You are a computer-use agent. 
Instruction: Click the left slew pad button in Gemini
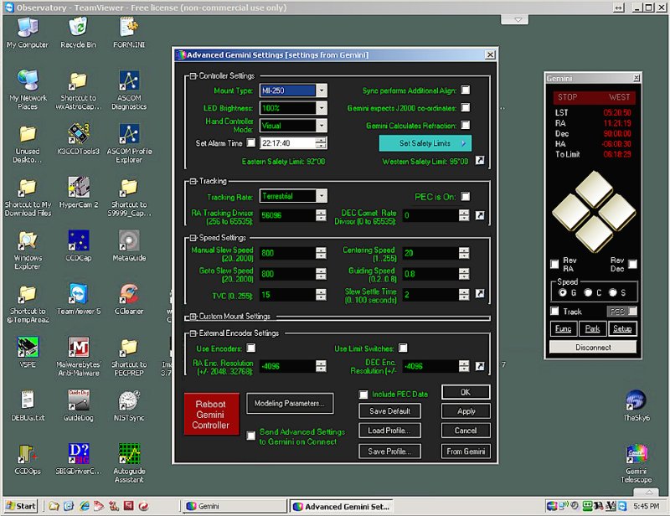571,212
